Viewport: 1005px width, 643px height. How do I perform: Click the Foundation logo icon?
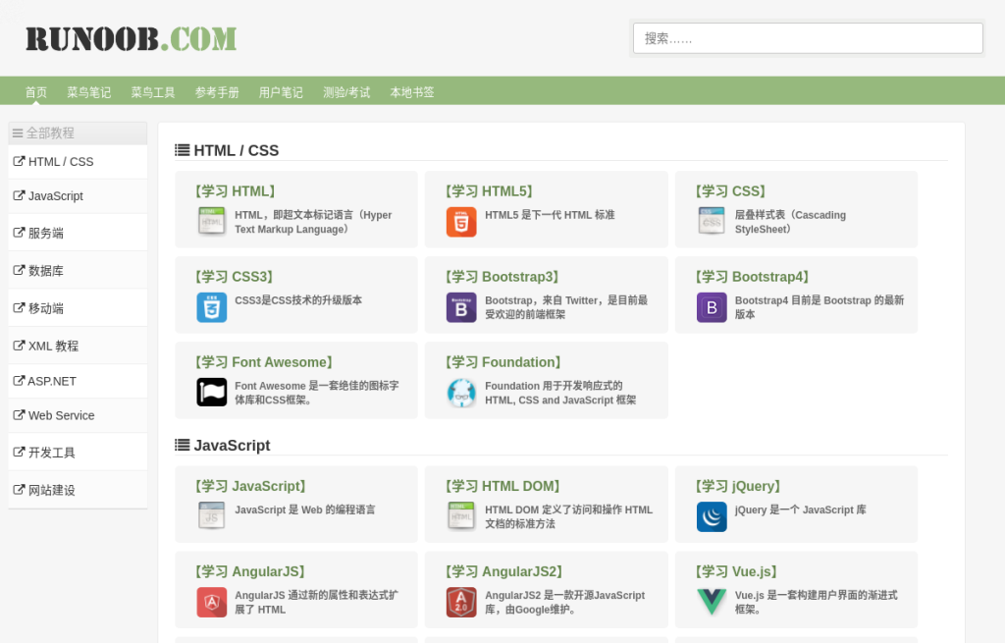click(x=461, y=393)
